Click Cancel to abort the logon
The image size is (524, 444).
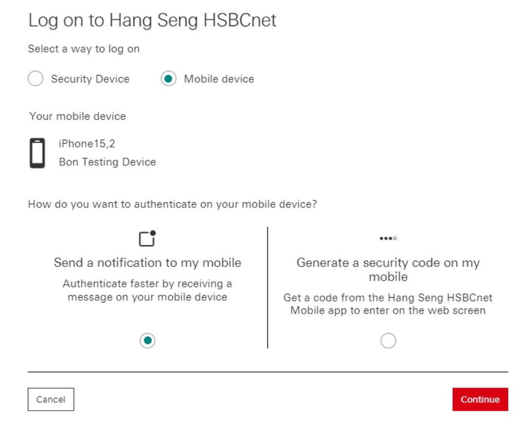click(x=50, y=399)
